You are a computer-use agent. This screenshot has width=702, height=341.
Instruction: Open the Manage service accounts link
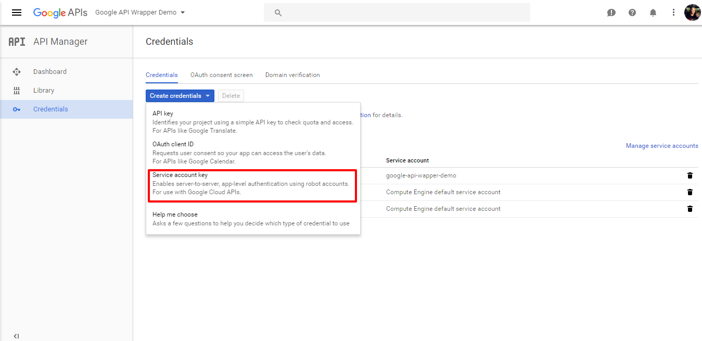click(x=662, y=146)
